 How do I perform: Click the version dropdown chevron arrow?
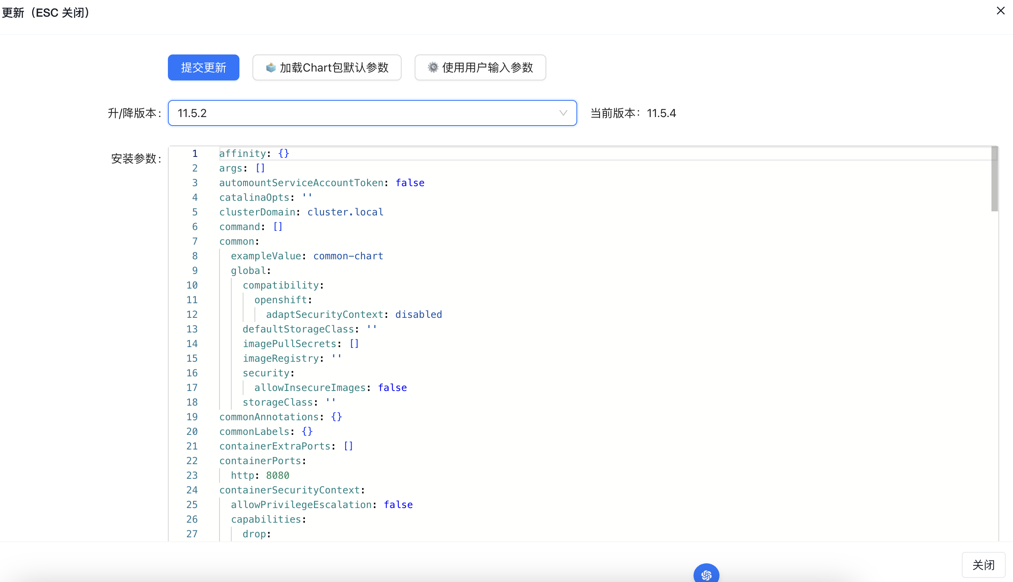pos(563,113)
